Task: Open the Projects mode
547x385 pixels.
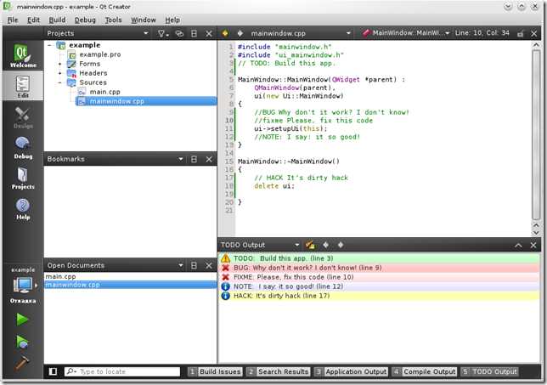Action: (x=23, y=178)
